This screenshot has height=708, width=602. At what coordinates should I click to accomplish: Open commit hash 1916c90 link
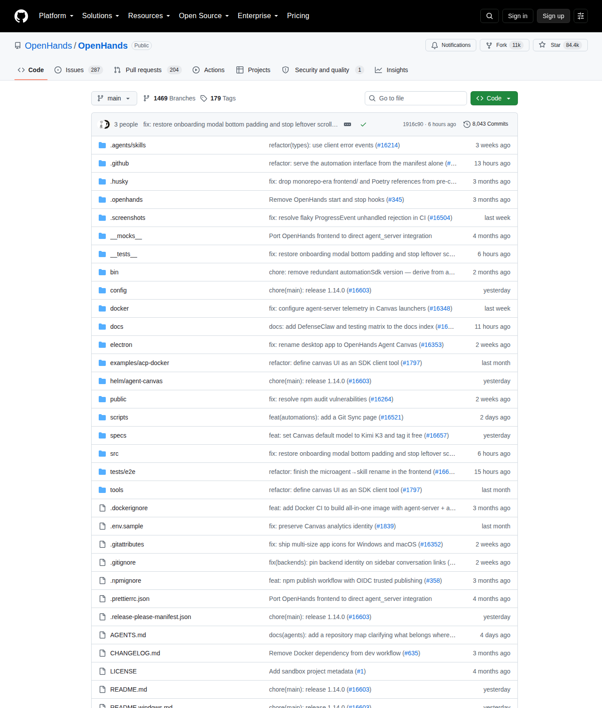click(413, 124)
